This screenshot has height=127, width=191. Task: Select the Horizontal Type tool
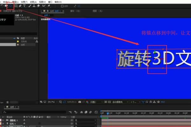[x=25, y=6]
